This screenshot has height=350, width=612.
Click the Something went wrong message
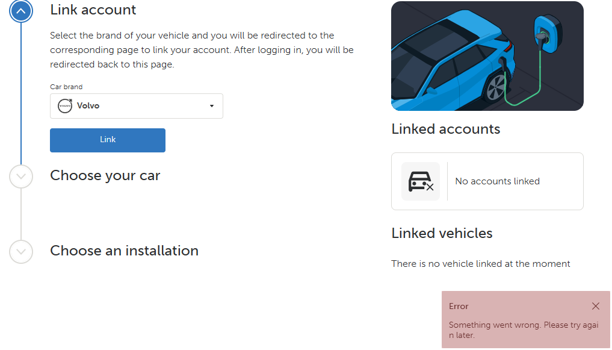coord(523,330)
